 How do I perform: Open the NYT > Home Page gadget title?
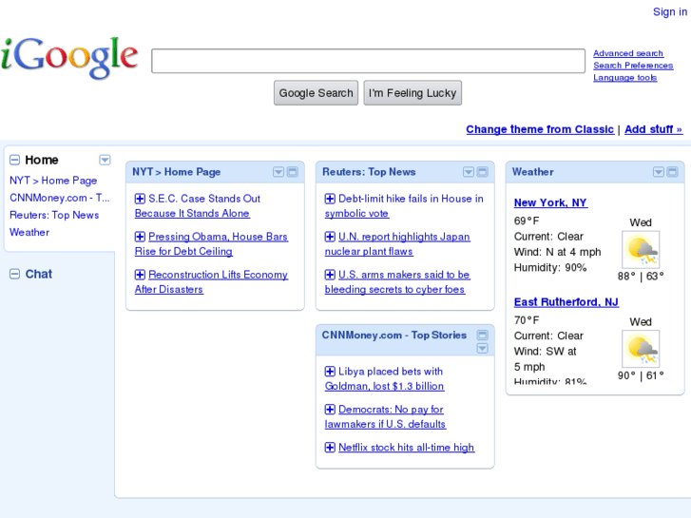[x=176, y=172]
